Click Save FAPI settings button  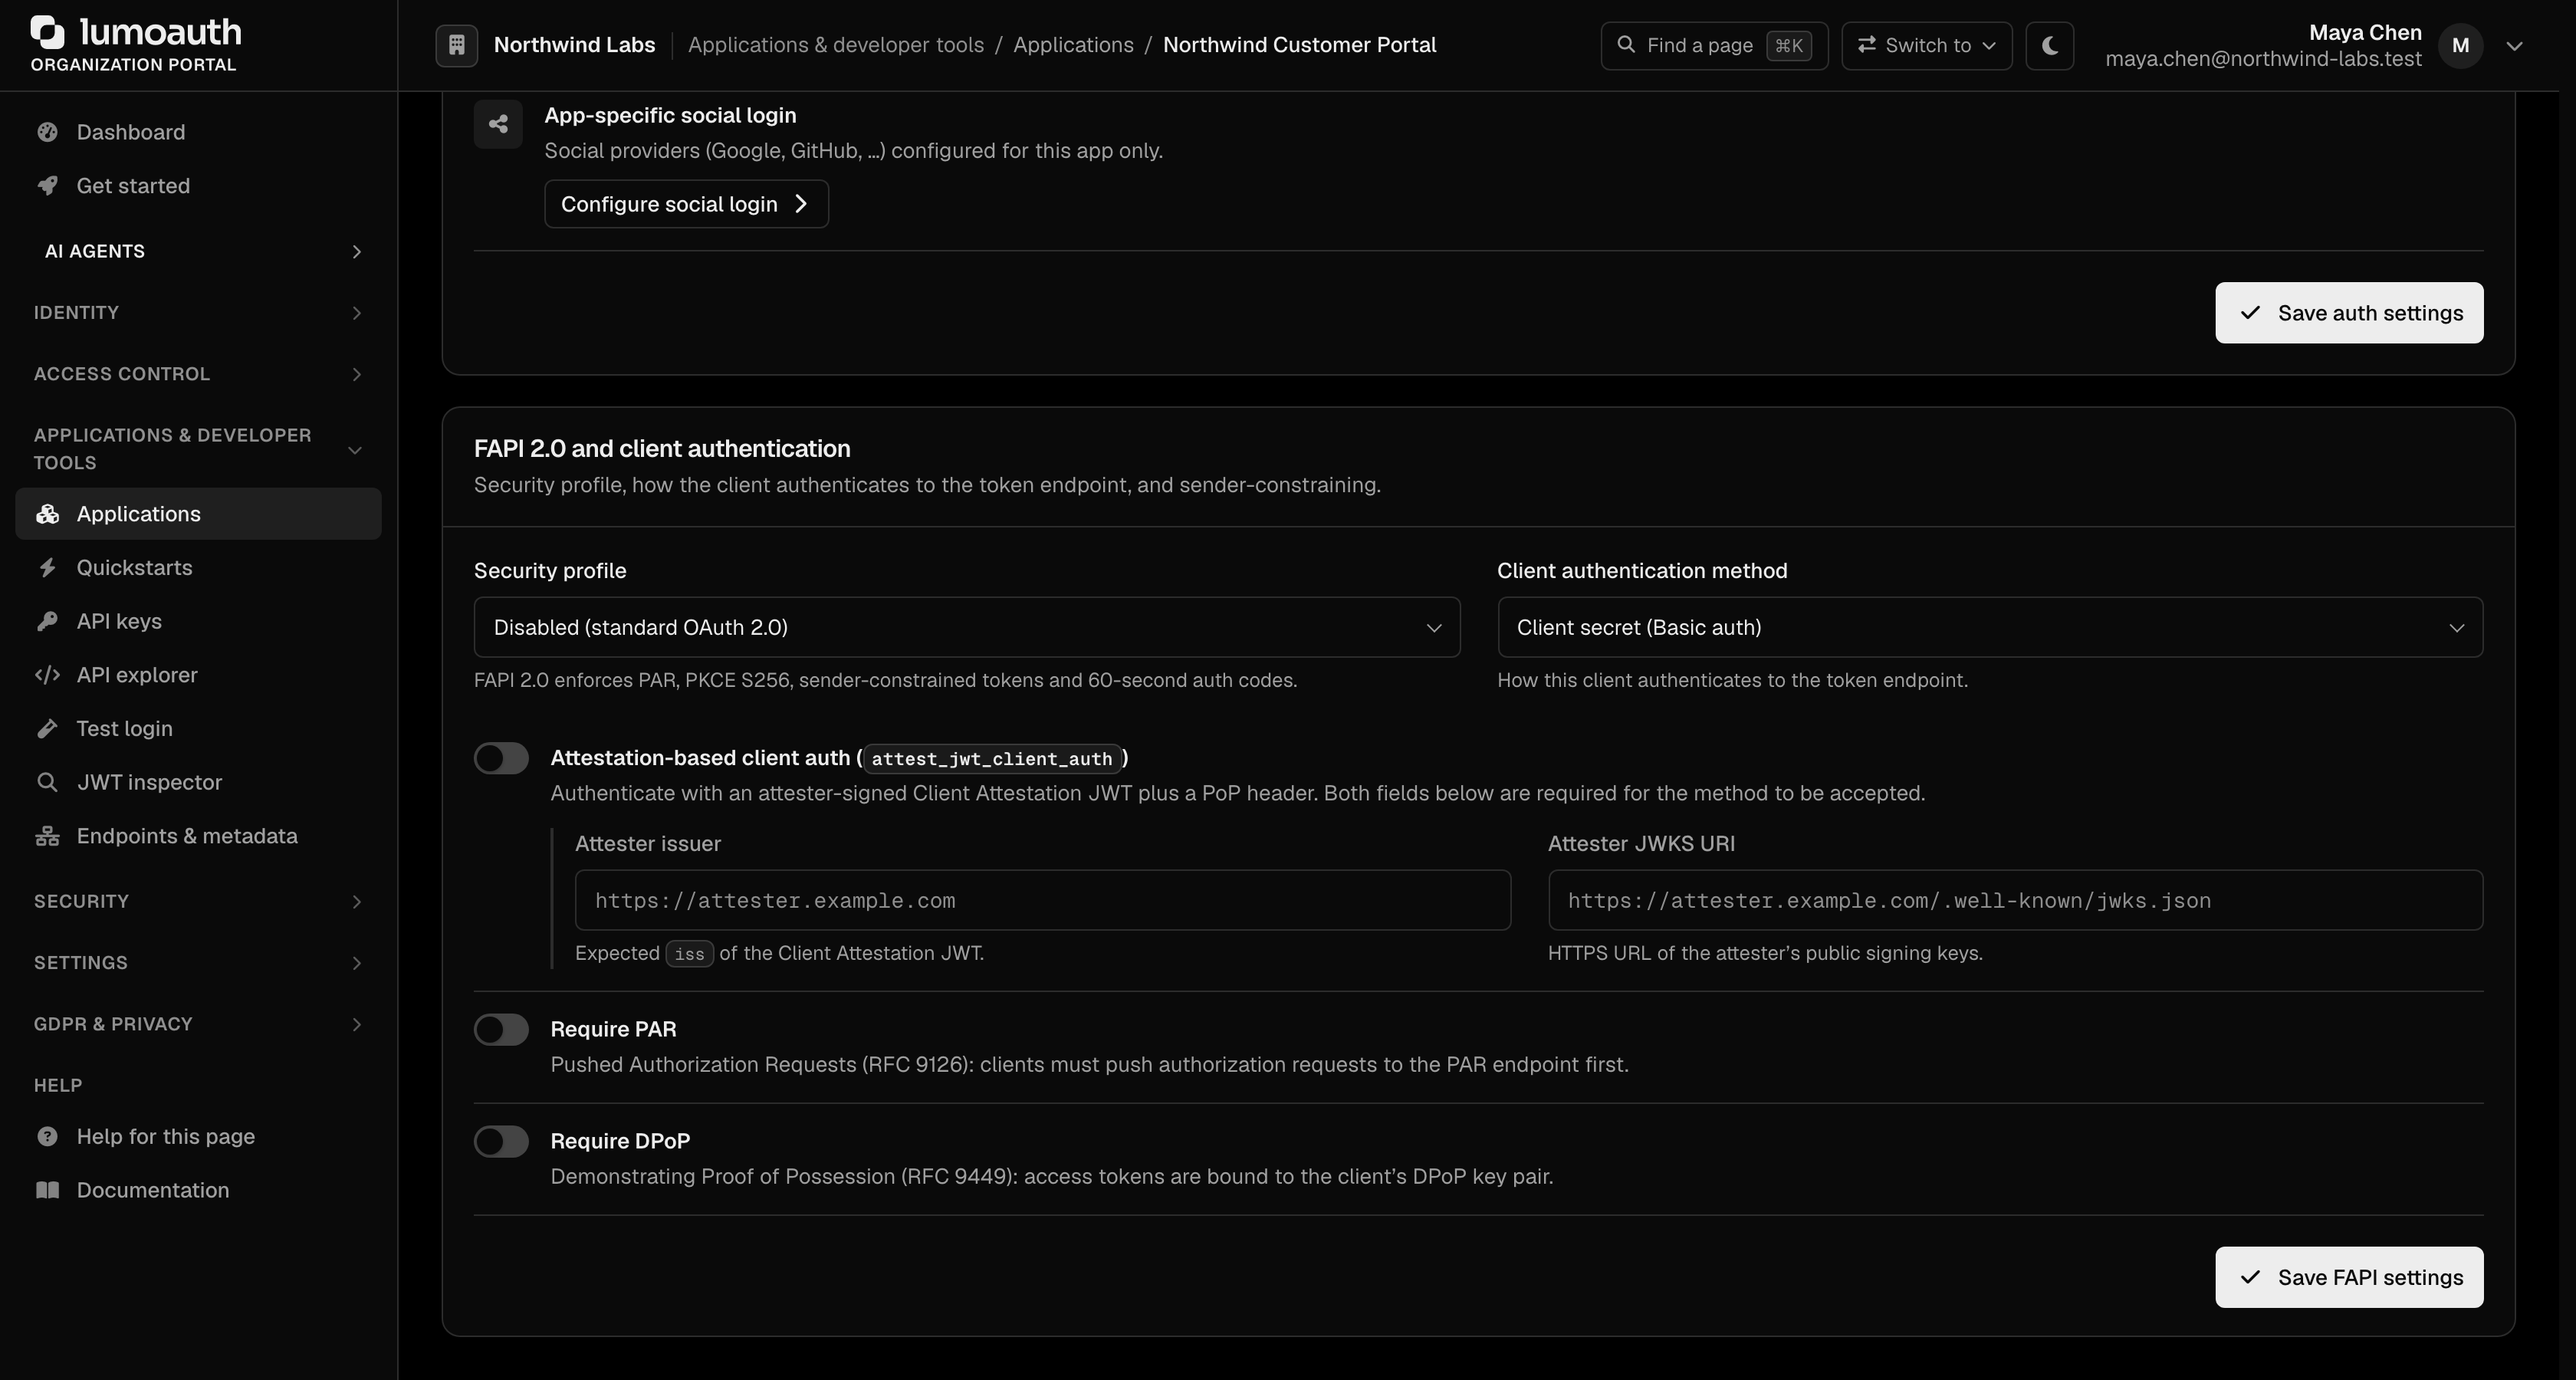[x=2349, y=1277]
